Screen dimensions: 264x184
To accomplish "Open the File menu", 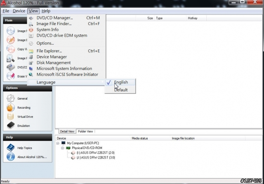I will pos(6,11).
